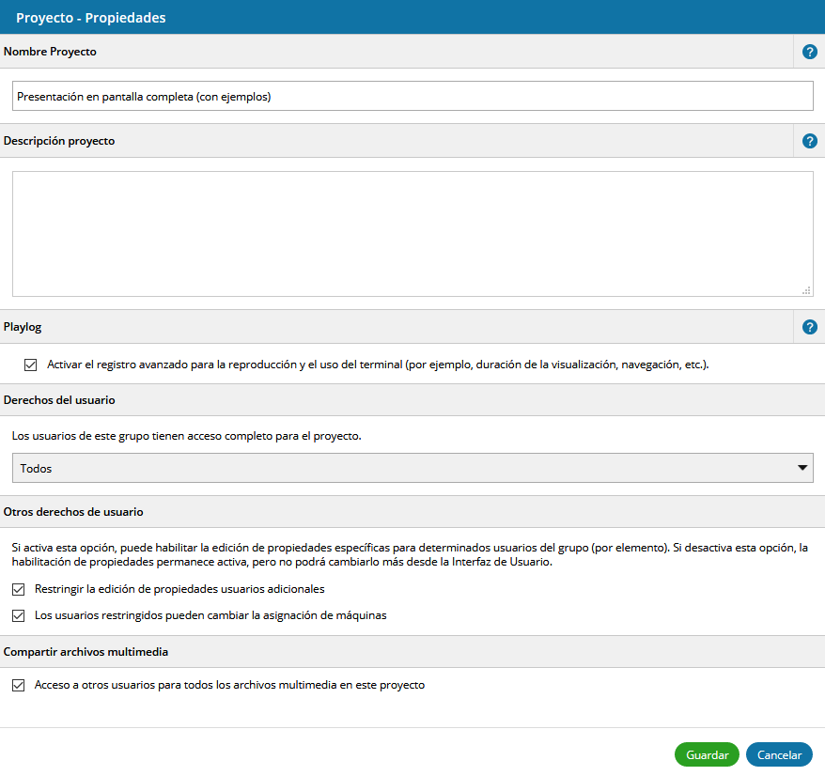Toggle the Playlog advanced logging checkbox

[31, 365]
